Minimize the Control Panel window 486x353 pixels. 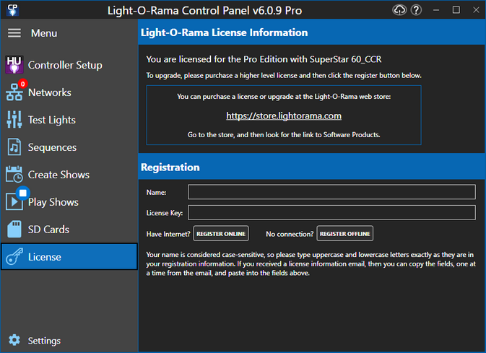436,10
